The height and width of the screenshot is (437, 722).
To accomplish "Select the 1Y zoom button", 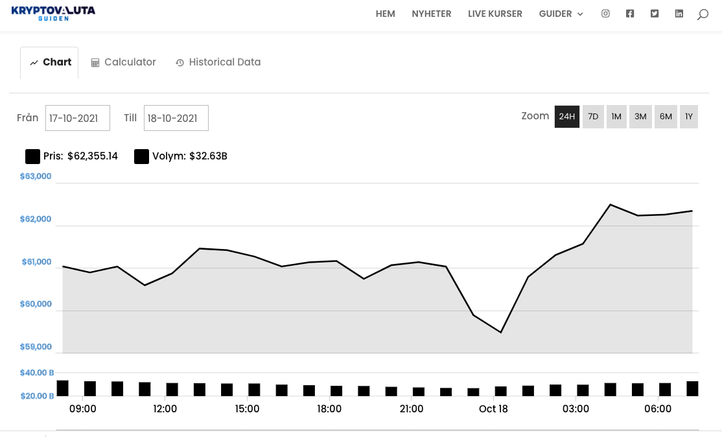I will [x=689, y=116].
